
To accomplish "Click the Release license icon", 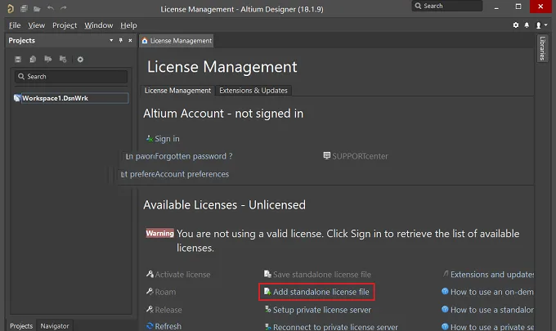I will (150, 310).
